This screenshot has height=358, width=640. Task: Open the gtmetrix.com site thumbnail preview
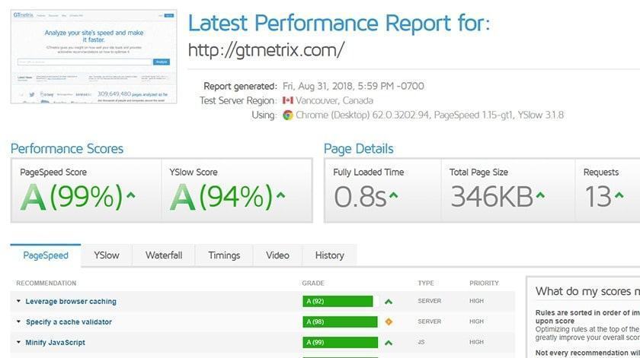coord(94,56)
